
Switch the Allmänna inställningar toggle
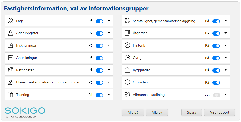[217, 95]
